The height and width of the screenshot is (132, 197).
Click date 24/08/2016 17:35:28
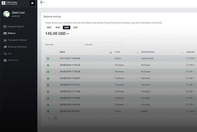70,72
